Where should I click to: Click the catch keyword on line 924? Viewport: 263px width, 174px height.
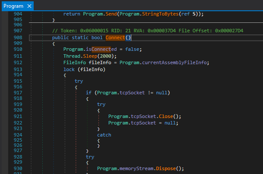click(x=104, y=135)
